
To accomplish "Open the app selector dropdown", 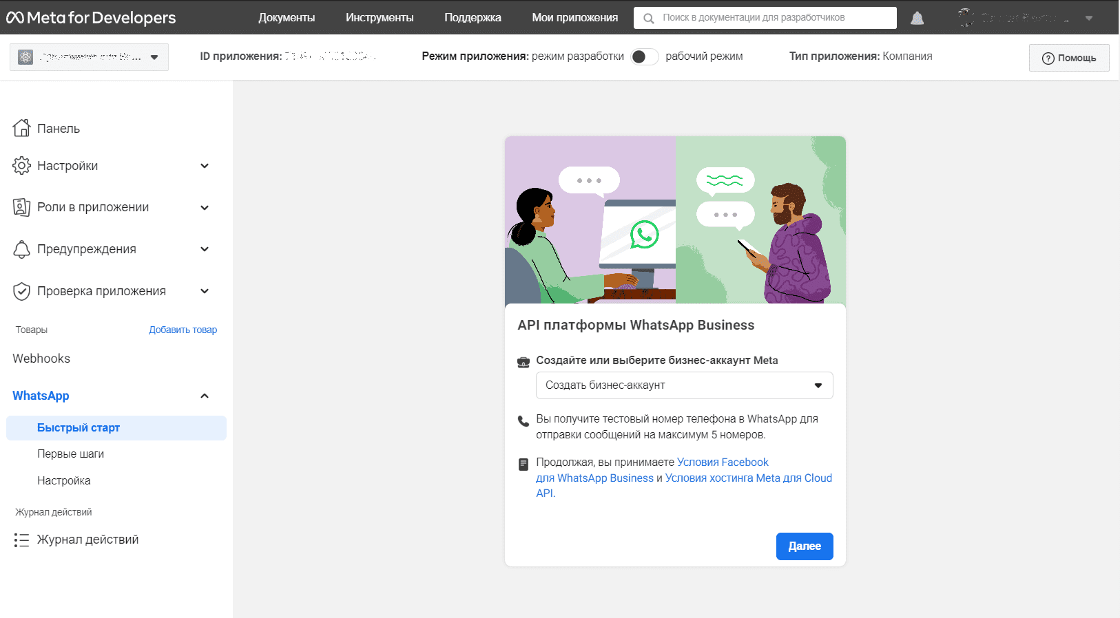I will [89, 57].
